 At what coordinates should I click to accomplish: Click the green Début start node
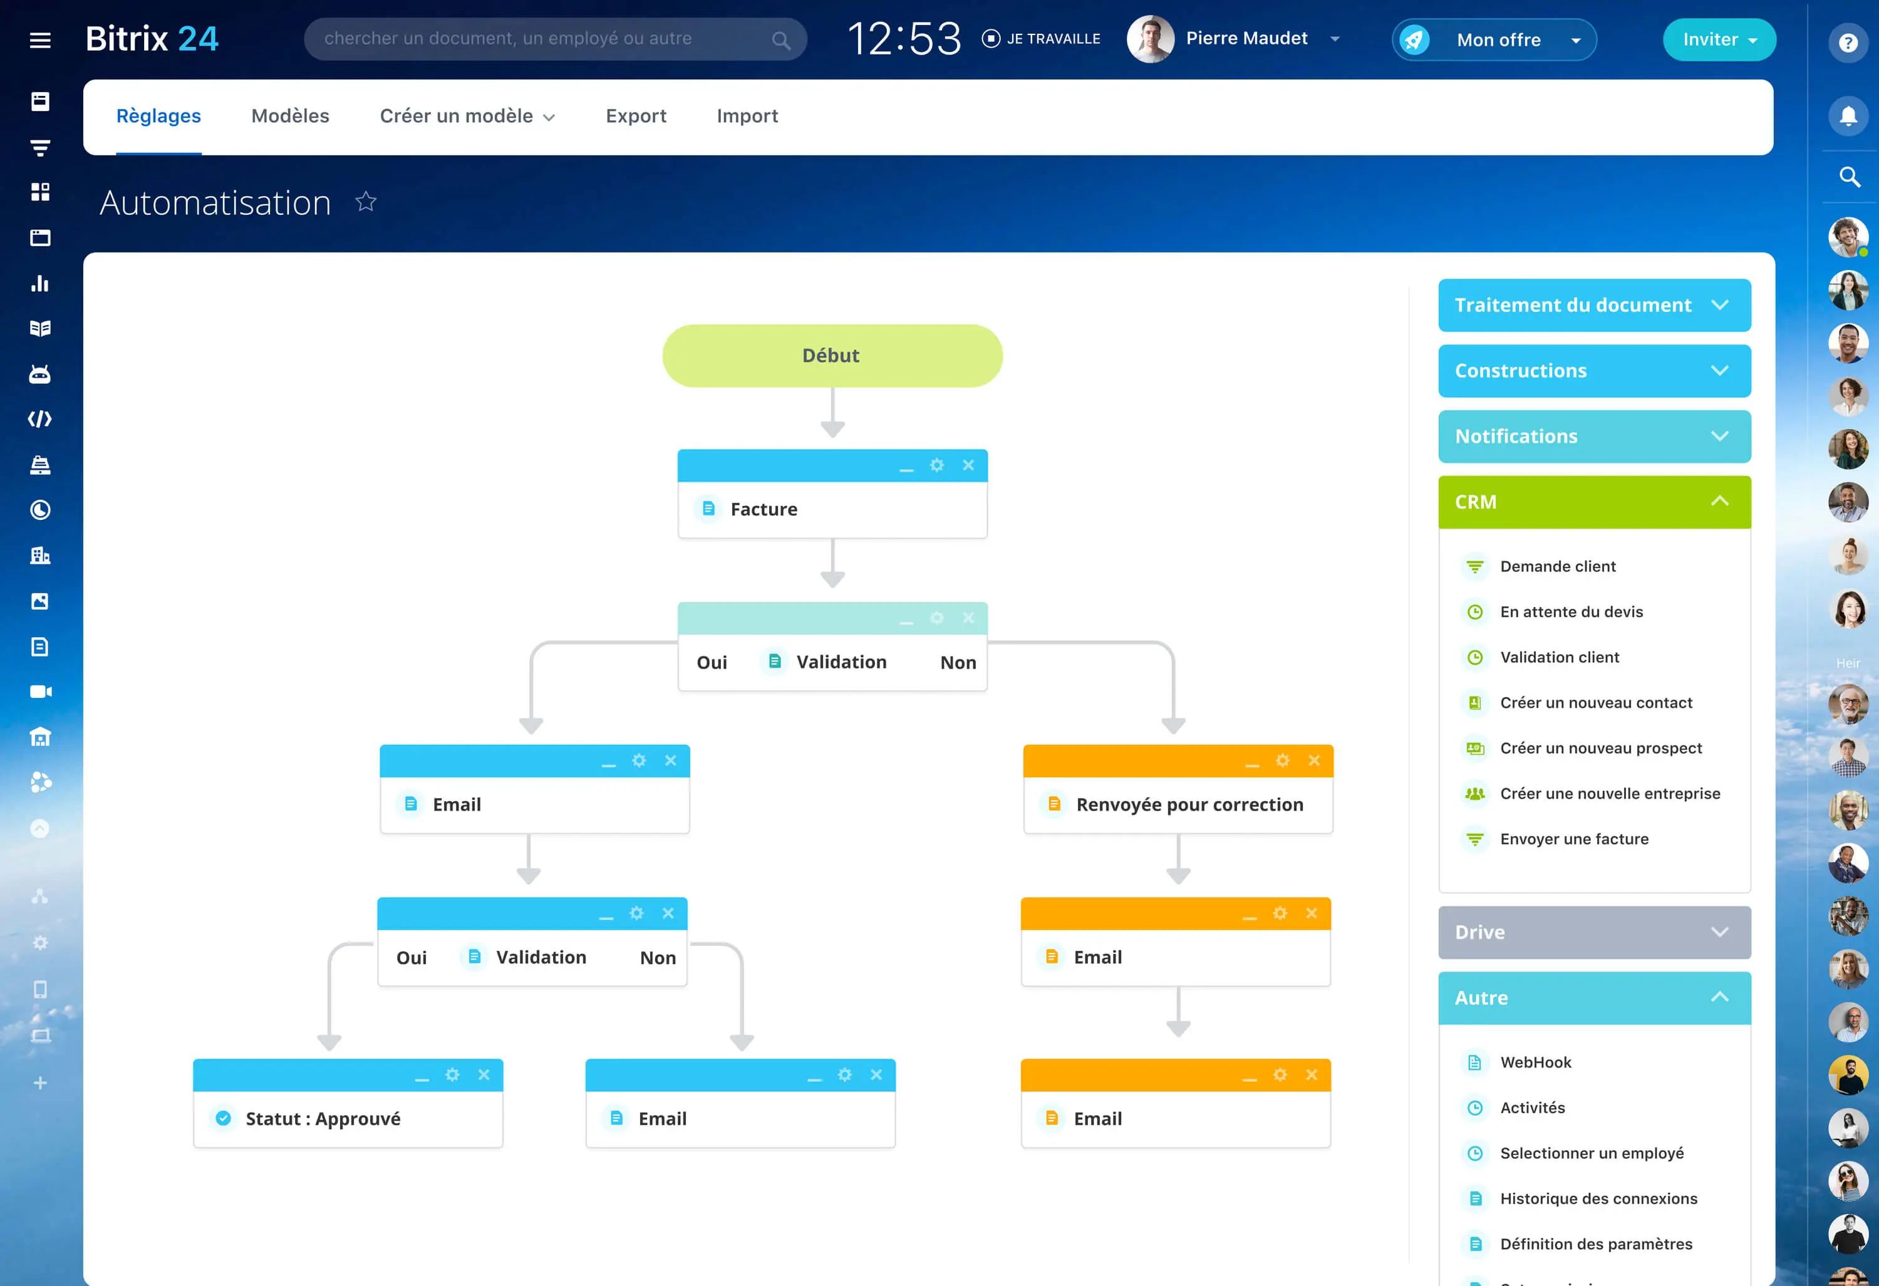pos(831,356)
